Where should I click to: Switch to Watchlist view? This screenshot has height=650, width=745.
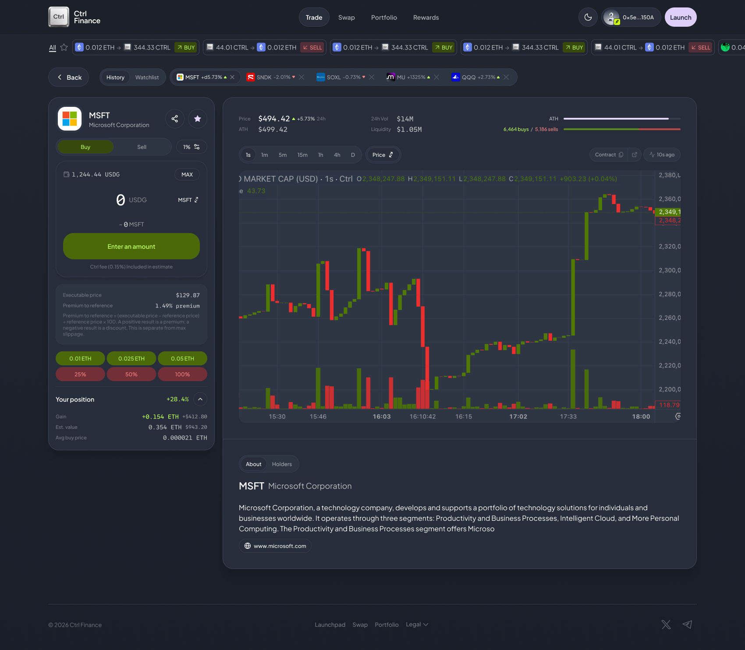[x=147, y=77]
